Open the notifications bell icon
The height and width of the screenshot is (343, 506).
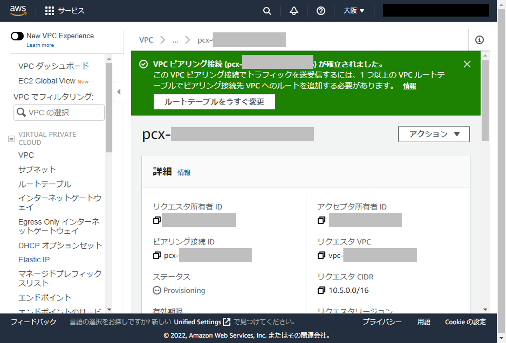click(x=294, y=11)
